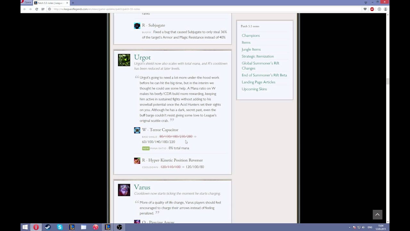Select the '120/100/80' cooldown value
Viewport: 410px width, 231px height.
point(195,167)
